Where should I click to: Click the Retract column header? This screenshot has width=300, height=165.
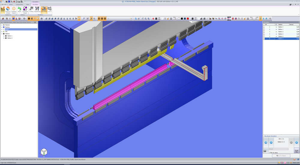click(294, 25)
